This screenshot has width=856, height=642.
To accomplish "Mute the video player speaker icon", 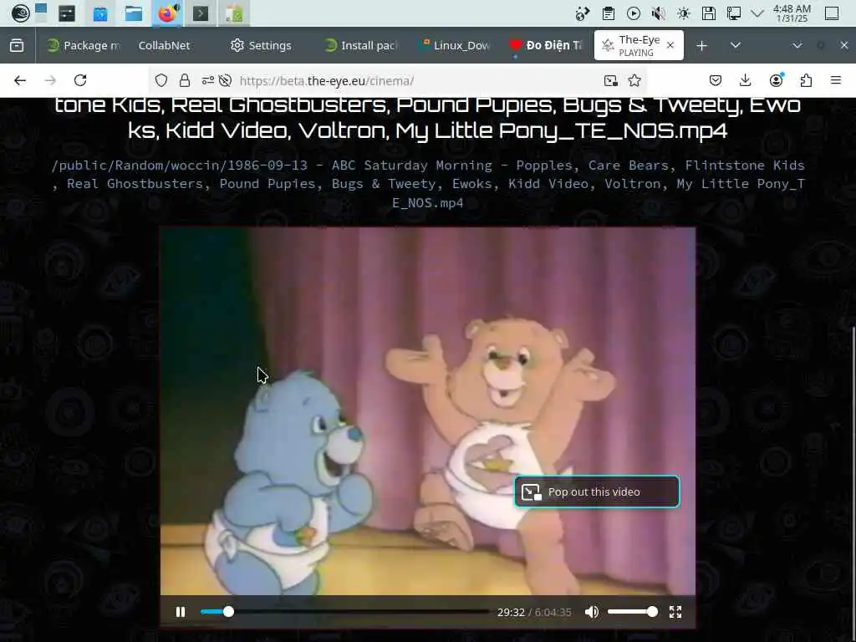I will [592, 612].
